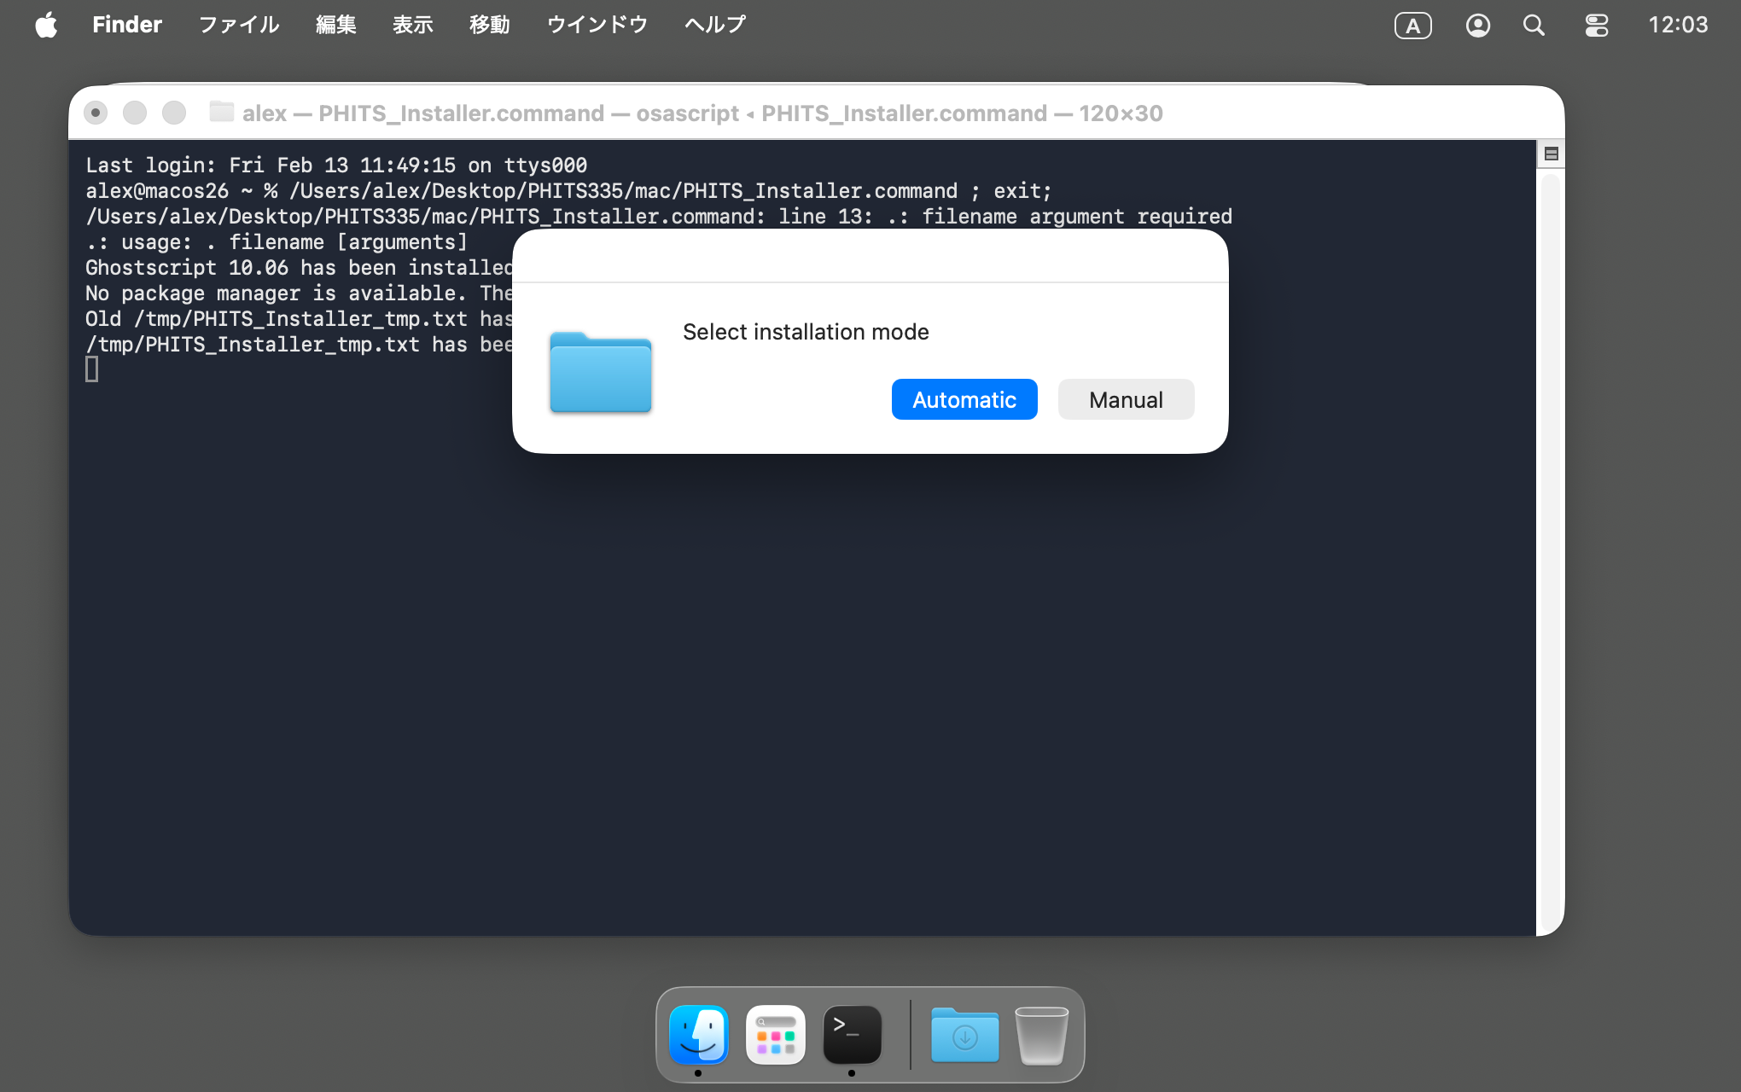Open Spotlight search magnifier icon
This screenshot has height=1092, width=1741.
coord(1534,25)
